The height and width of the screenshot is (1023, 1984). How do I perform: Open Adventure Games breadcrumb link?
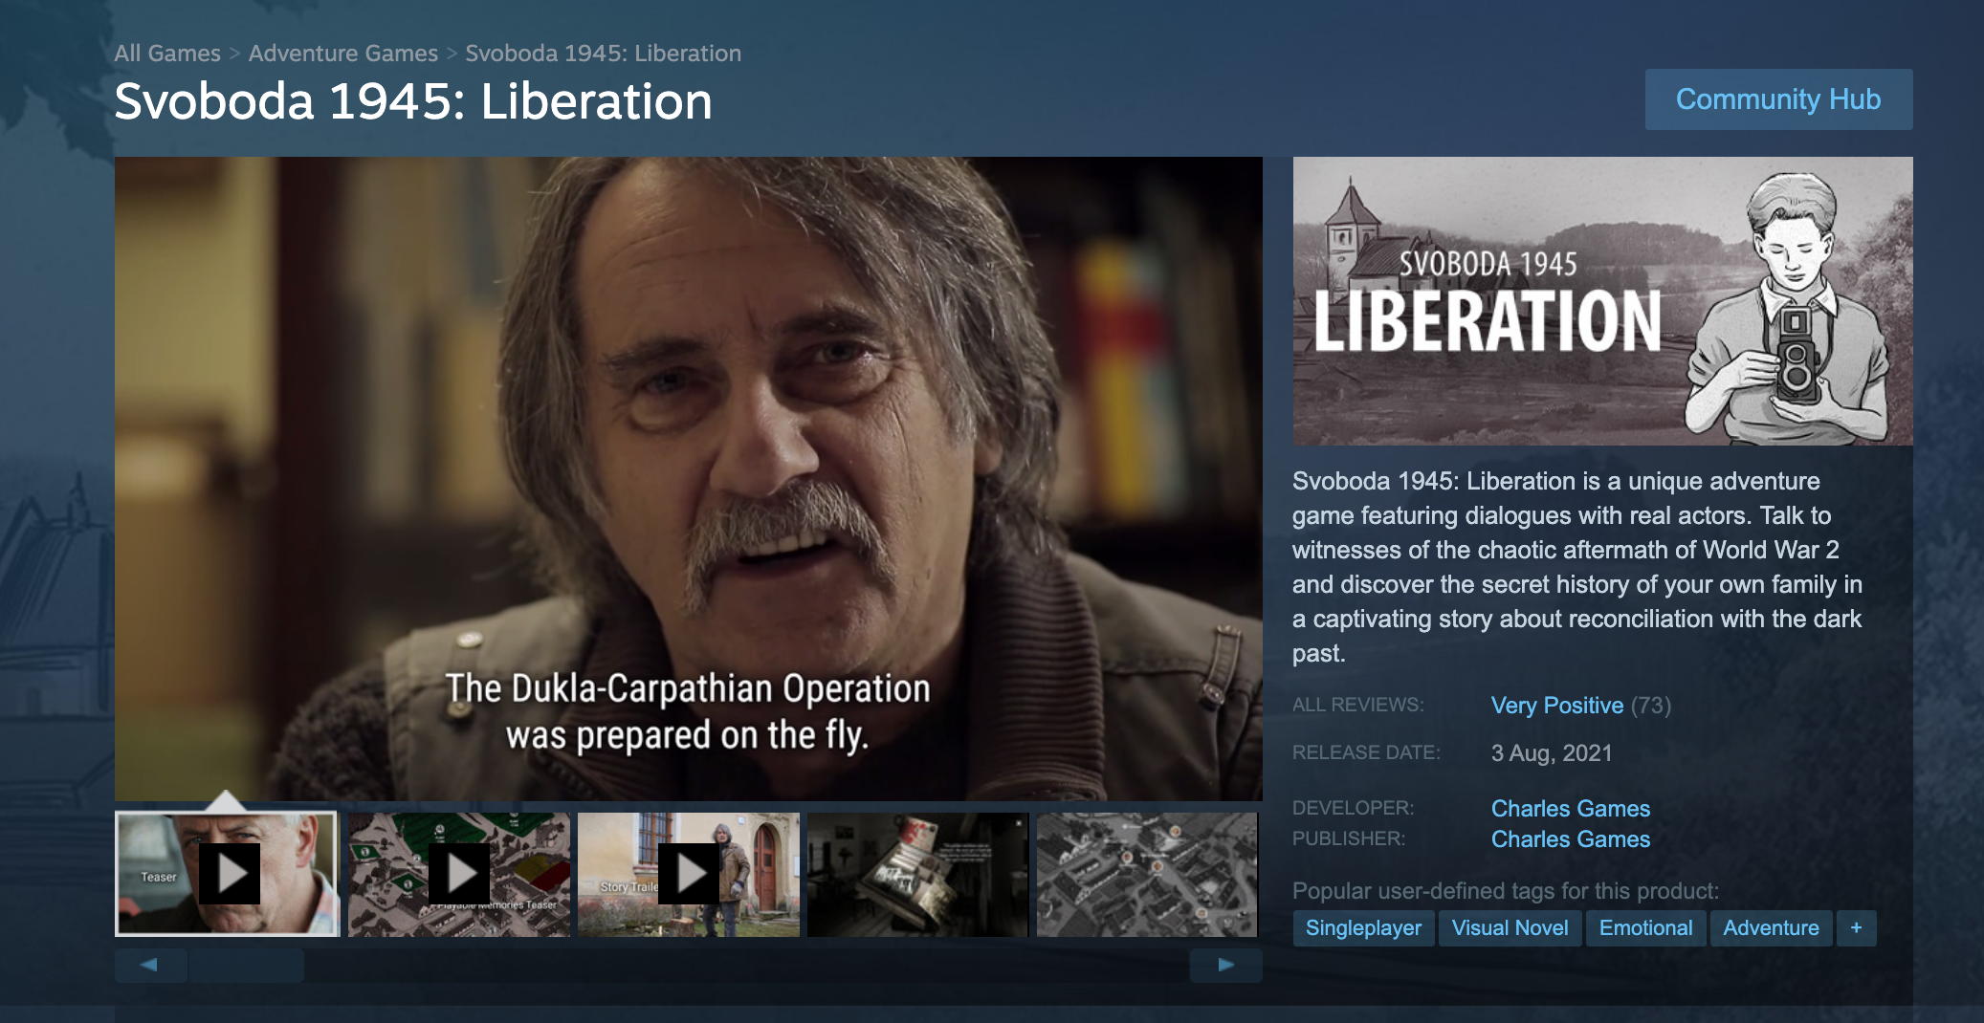click(343, 54)
